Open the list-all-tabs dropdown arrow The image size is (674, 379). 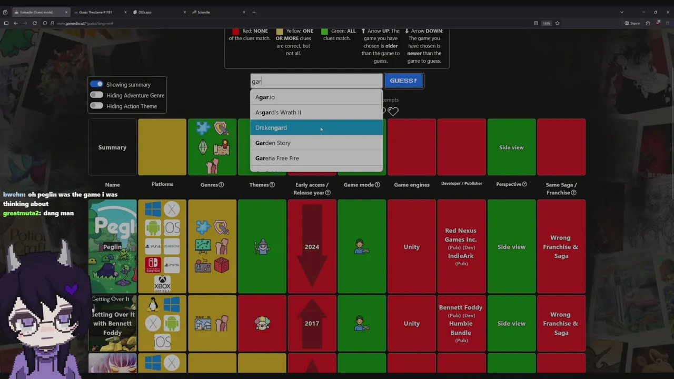pyautogui.click(x=621, y=12)
